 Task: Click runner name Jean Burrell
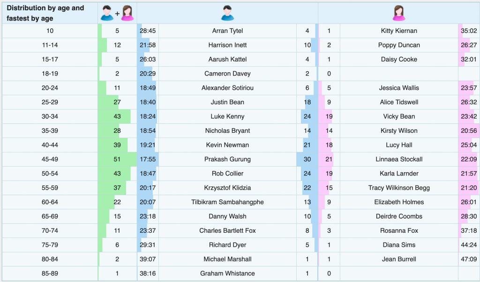[399, 259]
